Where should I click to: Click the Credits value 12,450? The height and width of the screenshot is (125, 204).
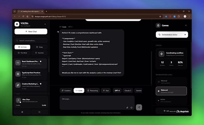point(44,105)
